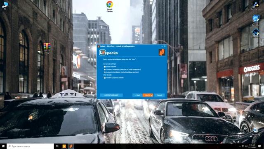The height and width of the screenshot is (149, 264).
Task: Open AOMEI Backupper desktop shortcut
Action: (256, 20)
